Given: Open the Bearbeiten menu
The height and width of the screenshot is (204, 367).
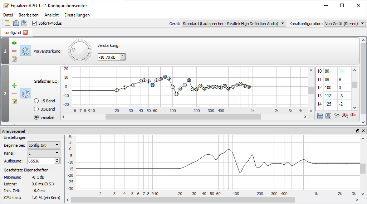Looking at the screenshot, I should [x=29, y=15].
